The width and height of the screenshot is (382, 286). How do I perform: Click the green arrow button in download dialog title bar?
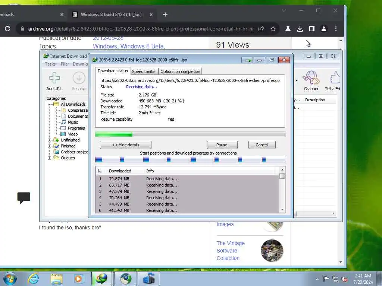pyautogui.click(x=247, y=60)
